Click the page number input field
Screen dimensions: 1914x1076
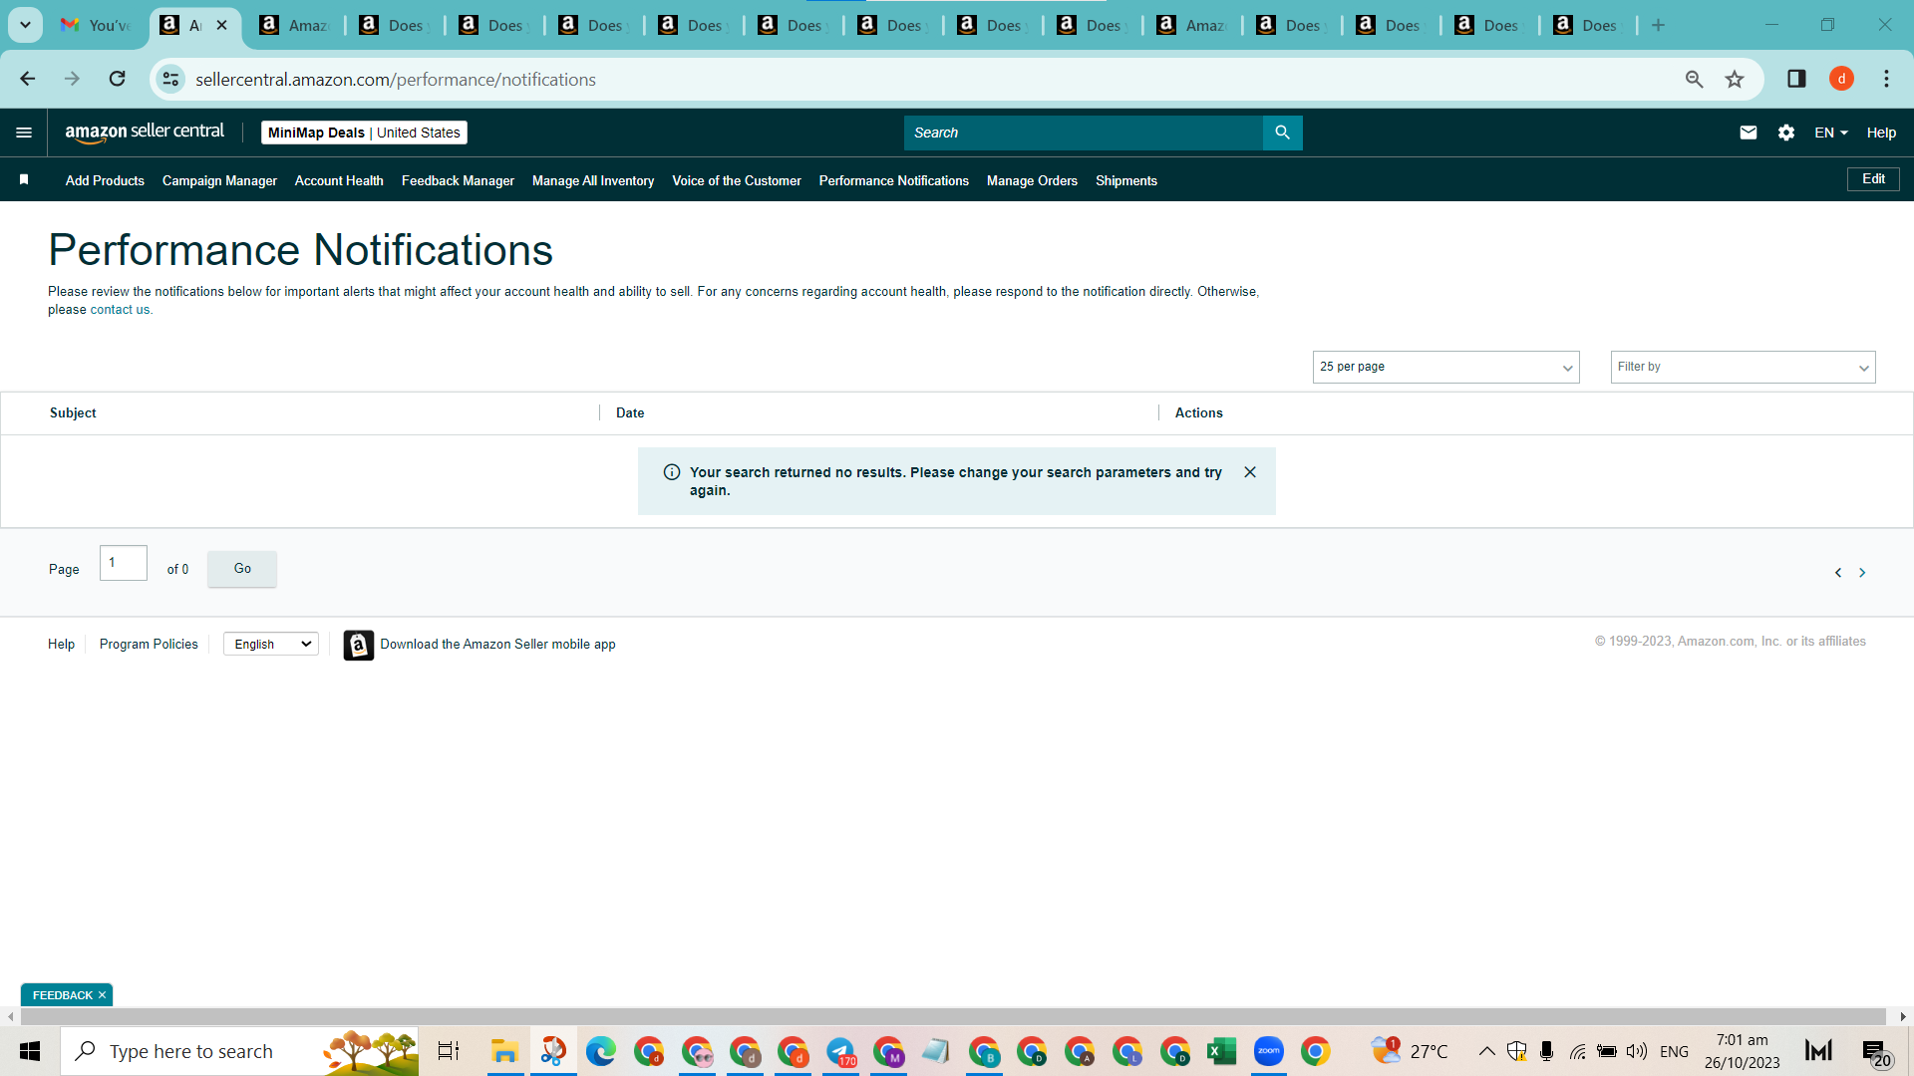(124, 563)
